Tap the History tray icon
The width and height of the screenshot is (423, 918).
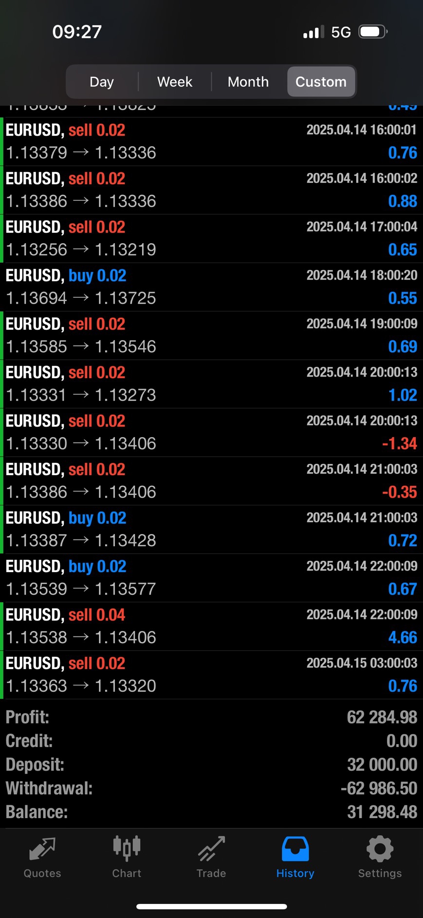coord(295,849)
